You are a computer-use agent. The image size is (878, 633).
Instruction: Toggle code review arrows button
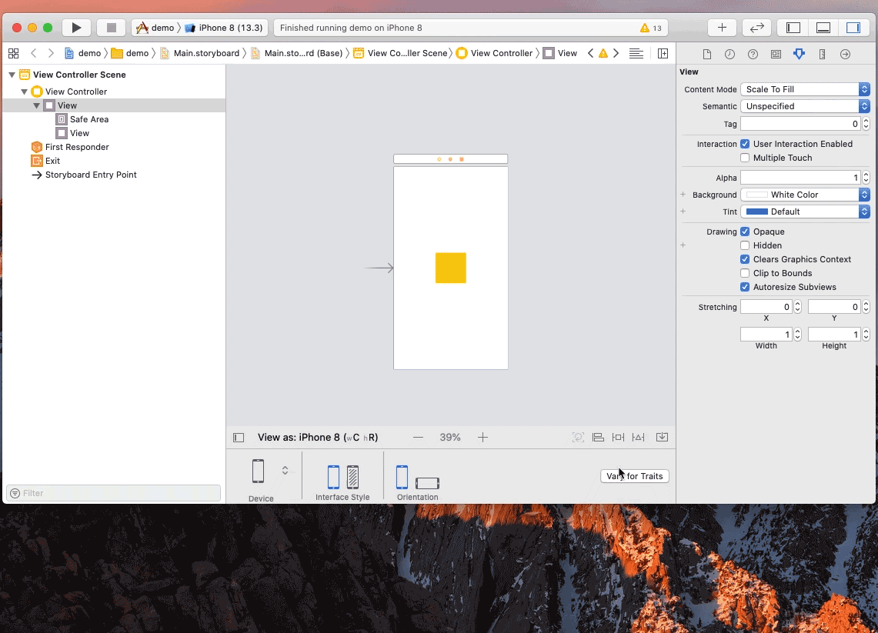tap(756, 28)
